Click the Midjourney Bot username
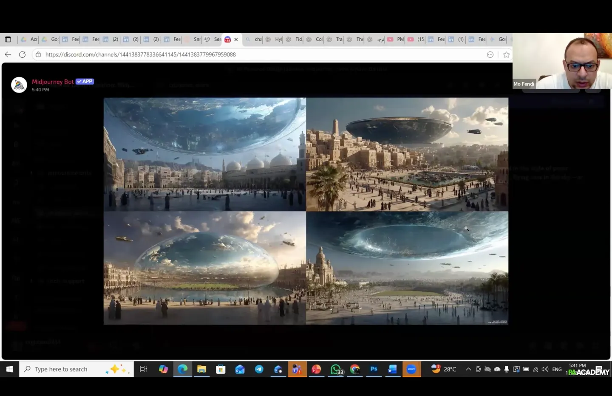Viewport: 612px width, 396px height. [x=53, y=82]
